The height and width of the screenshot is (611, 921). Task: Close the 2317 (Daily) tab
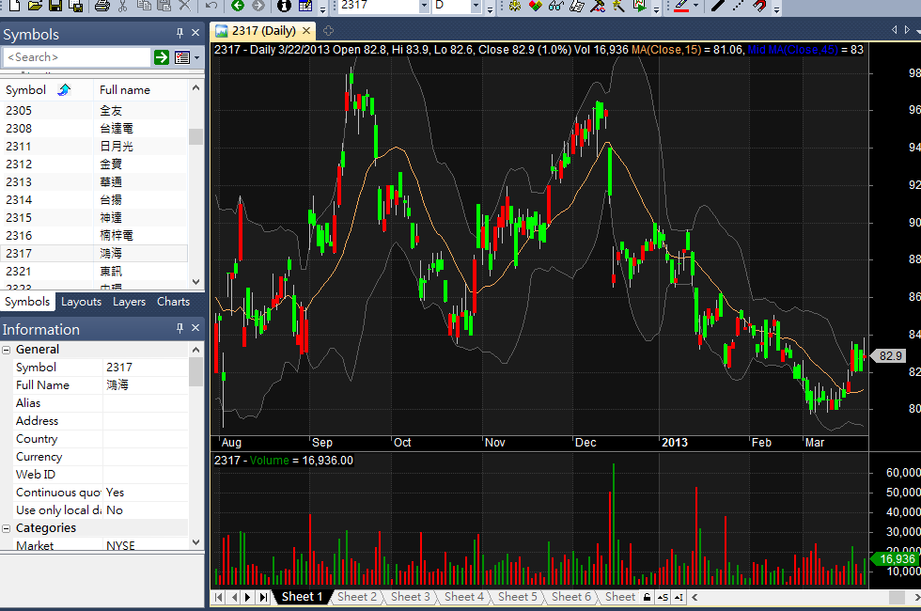point(306,30)
